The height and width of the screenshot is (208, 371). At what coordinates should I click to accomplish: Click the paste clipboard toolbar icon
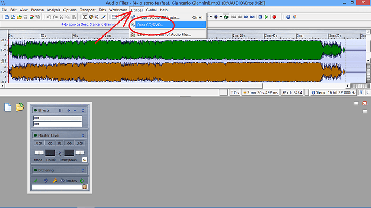74,17
